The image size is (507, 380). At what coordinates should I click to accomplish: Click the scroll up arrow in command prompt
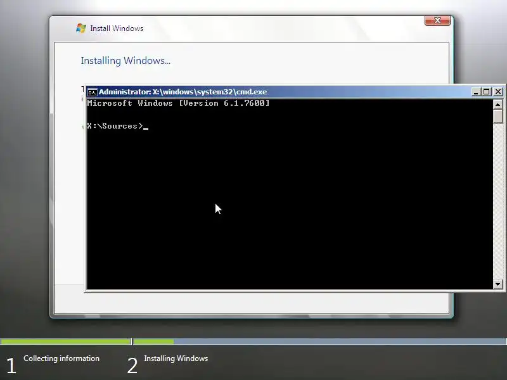(x=497, y=104)
